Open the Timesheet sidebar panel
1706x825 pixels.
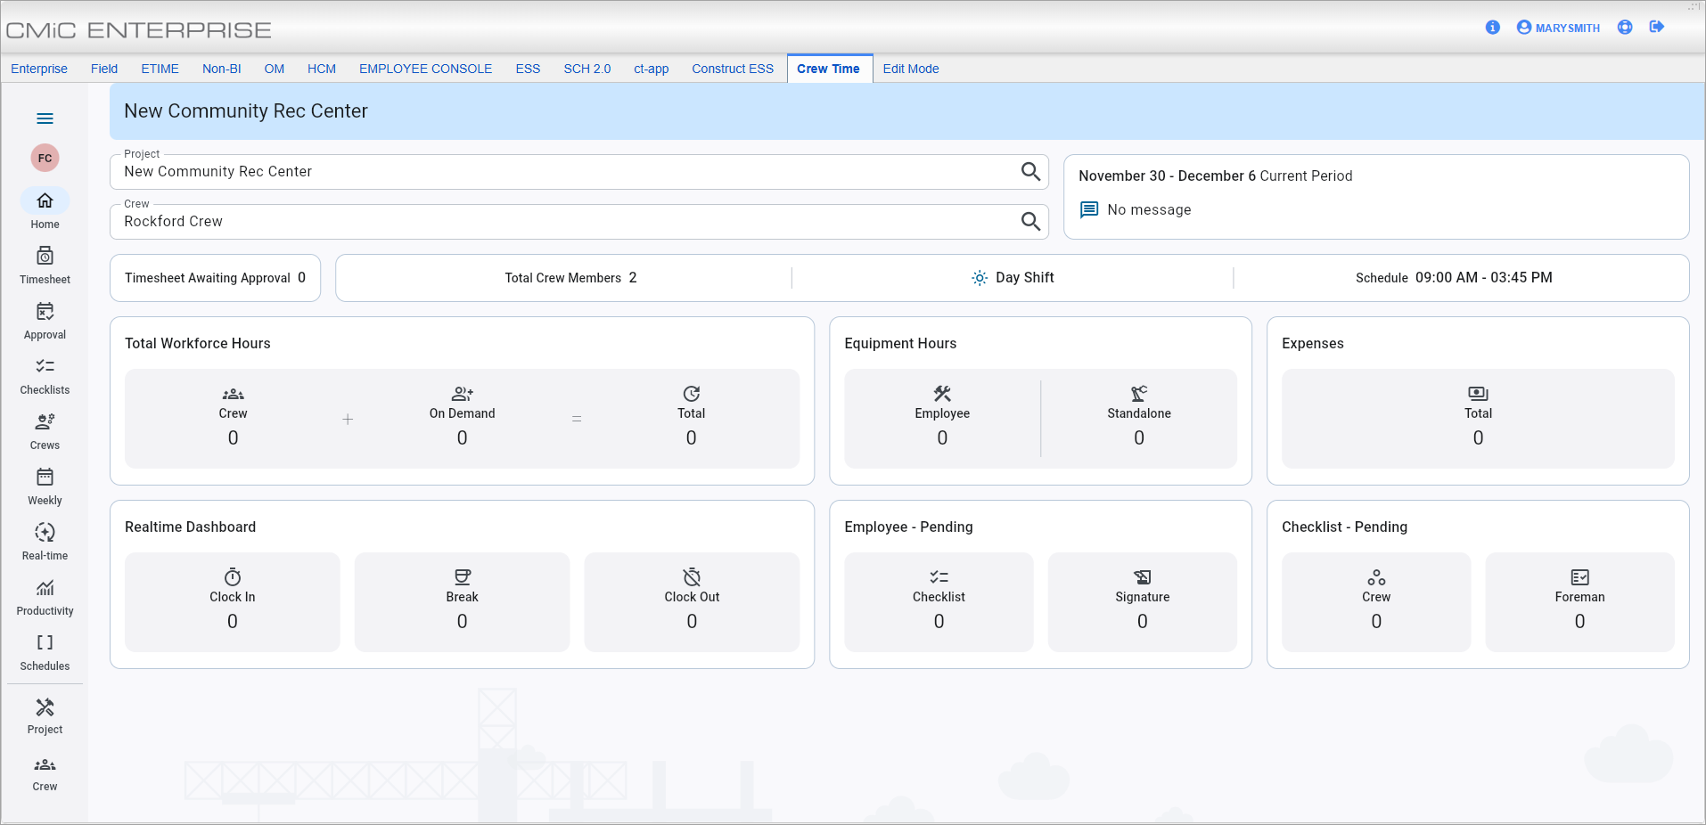[45, 265]
